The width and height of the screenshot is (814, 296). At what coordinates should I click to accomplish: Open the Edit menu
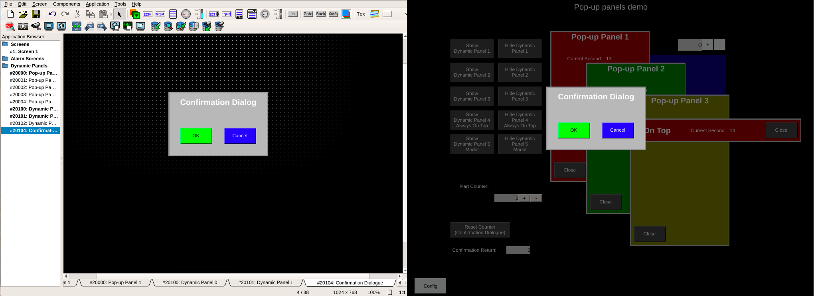22,4
